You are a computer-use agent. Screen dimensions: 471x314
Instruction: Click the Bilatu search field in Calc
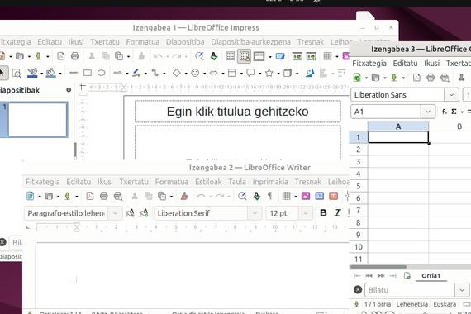click(x=410, y=290)
